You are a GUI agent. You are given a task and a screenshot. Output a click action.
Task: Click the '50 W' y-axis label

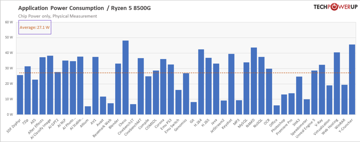(9, 38)
